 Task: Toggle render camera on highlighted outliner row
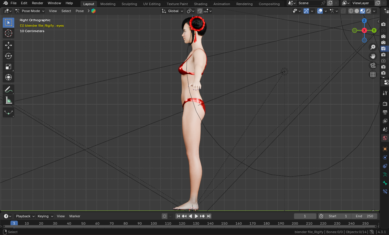tap(383, 48)
